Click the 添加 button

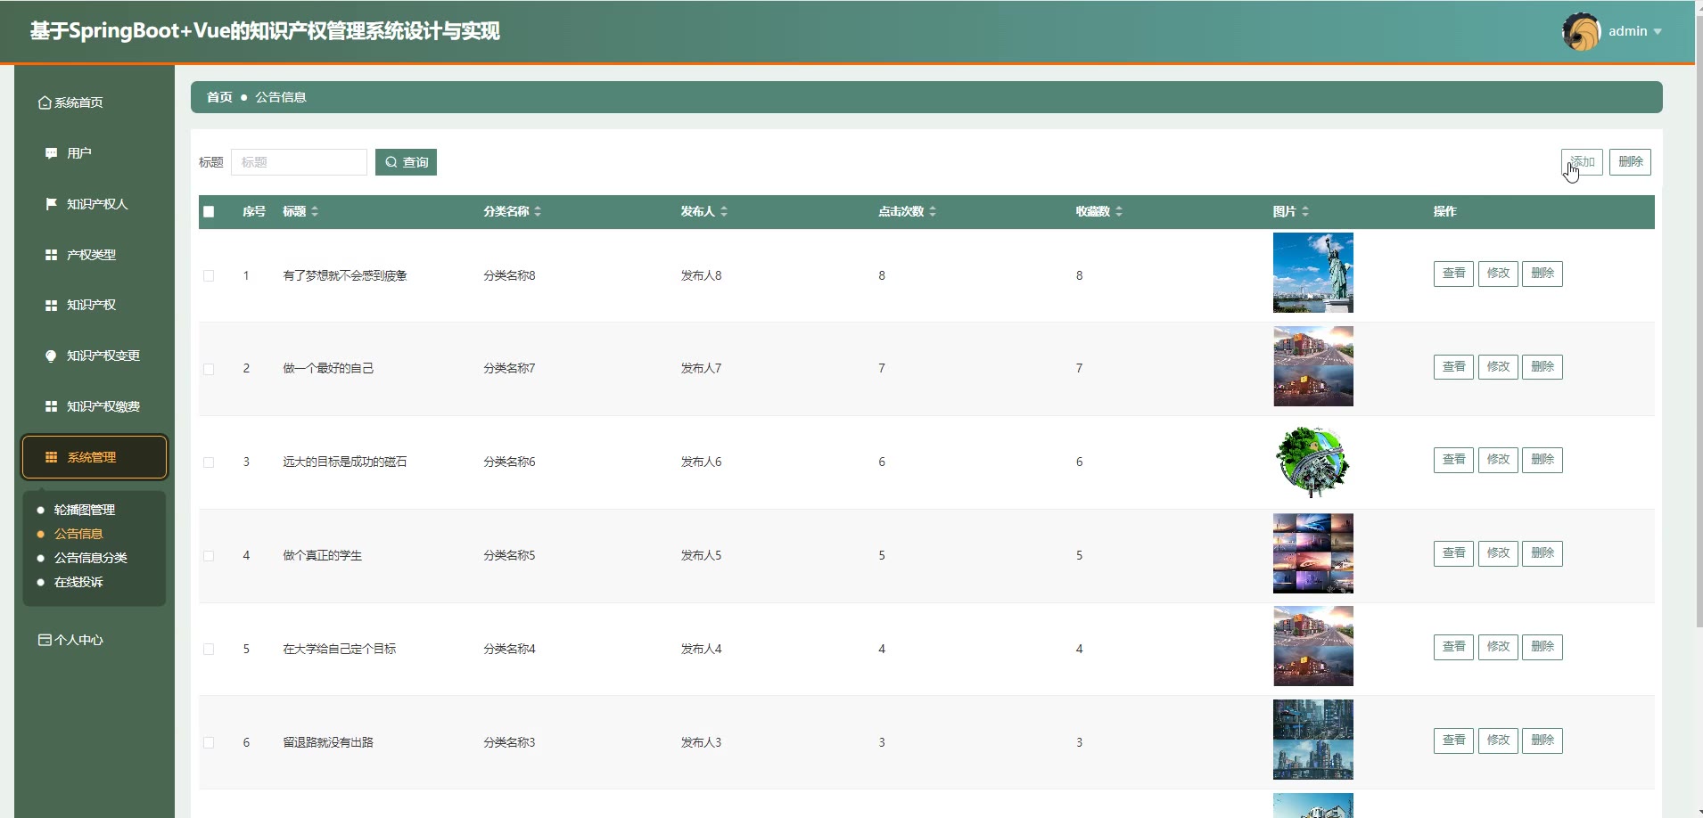(1582, 161)
